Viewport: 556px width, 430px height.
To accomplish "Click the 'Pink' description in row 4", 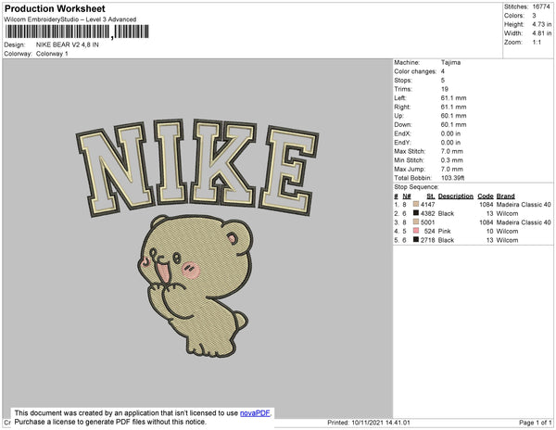I will click(444, 231).
